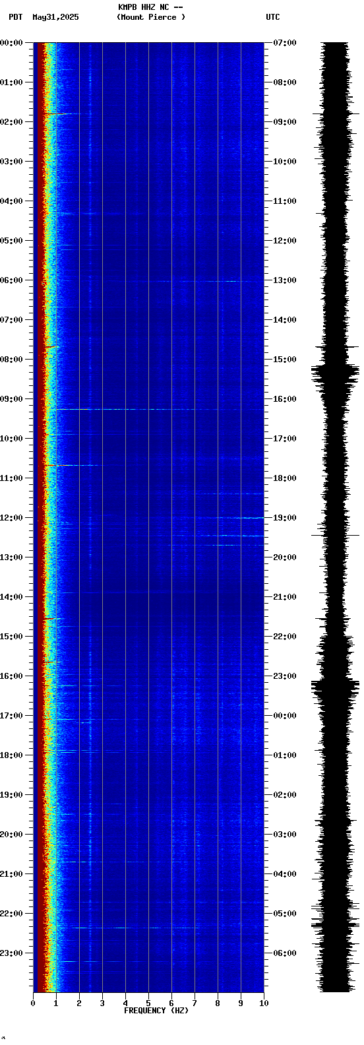This screenshot has height=1045, width=364.
Task: Click the 18:00 PDT time label on left axis
Action: tap(11, 755)
